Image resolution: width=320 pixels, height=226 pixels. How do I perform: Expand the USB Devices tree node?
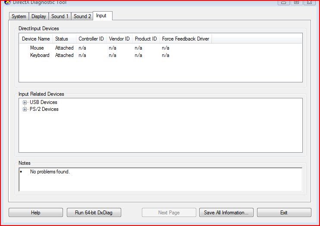[25, 103]
